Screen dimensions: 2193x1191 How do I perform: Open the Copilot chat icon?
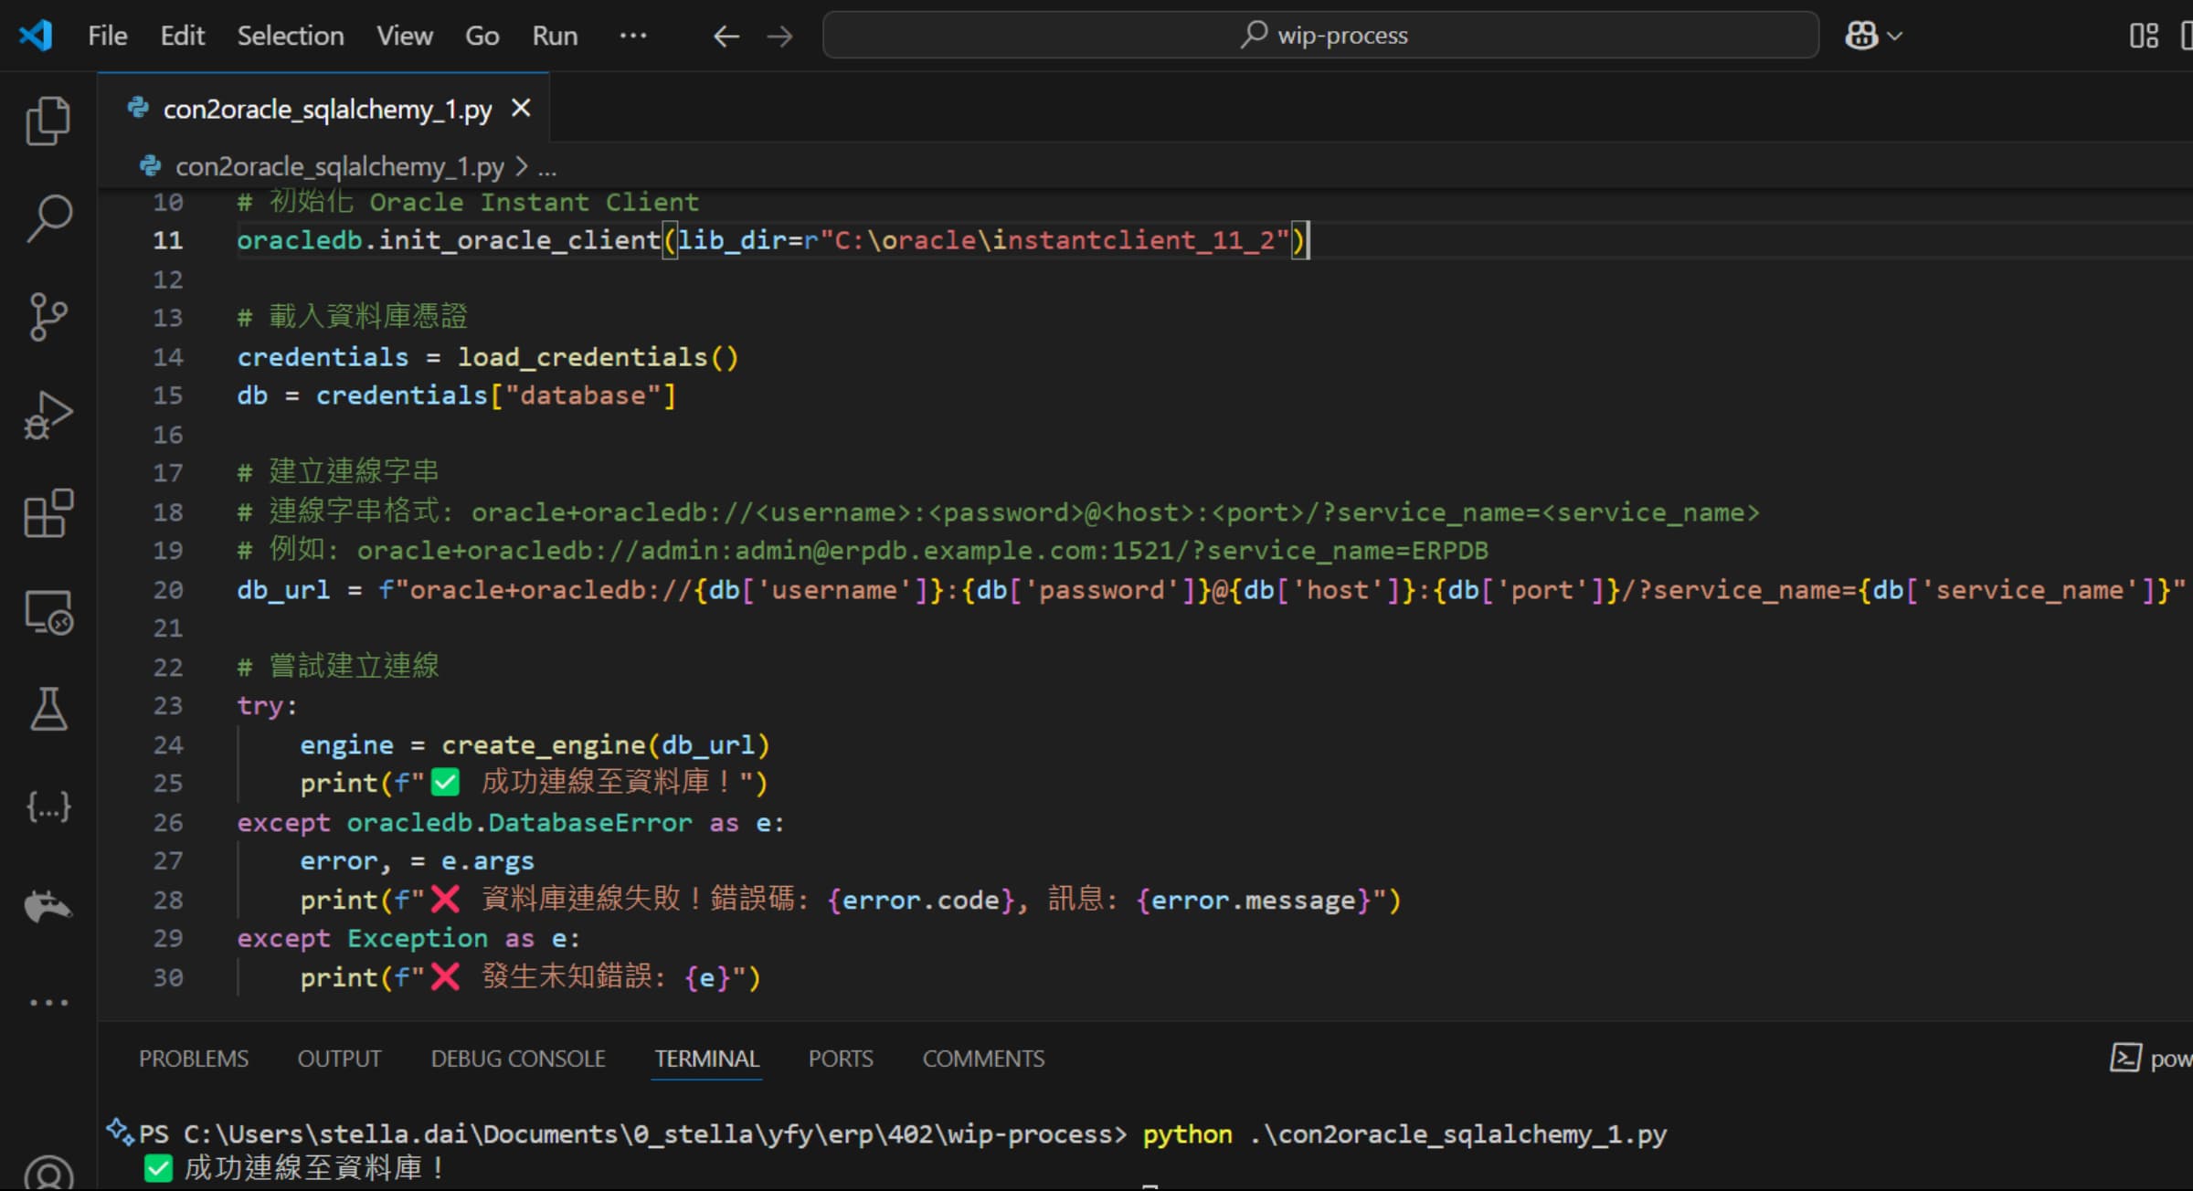pyautogui.click(x=1861, y=36)
